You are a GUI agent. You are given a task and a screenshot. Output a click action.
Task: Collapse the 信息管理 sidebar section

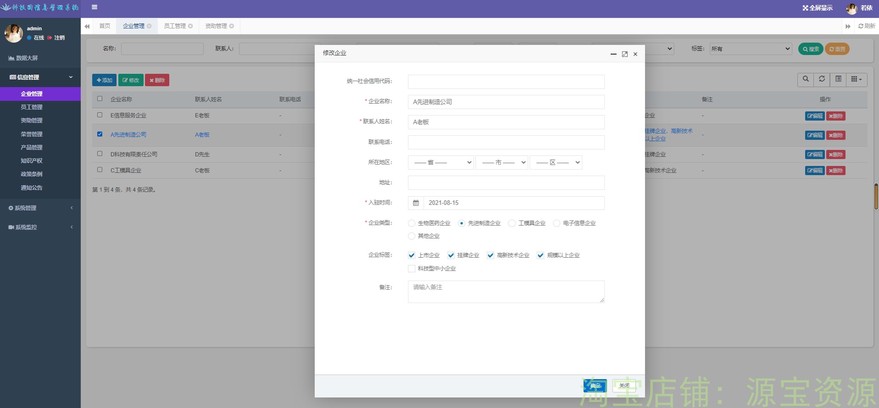40,77
